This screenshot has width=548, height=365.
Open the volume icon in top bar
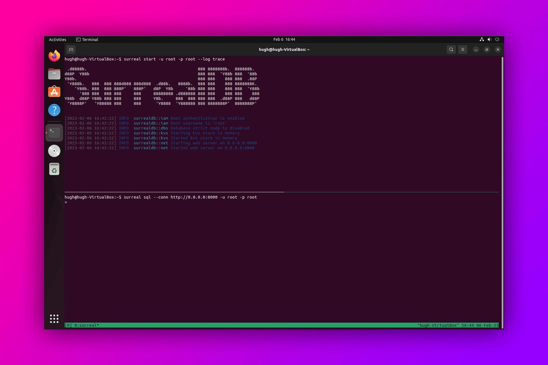click(x=489, y=39)
